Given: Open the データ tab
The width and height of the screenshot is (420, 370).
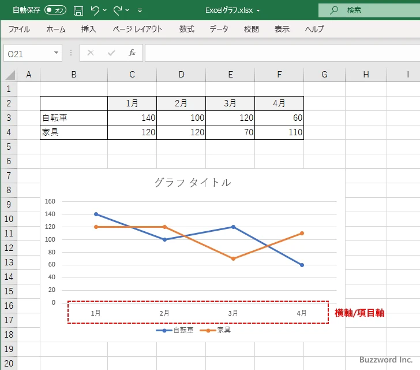Looking at the screenshot, I should pos(219,29).
